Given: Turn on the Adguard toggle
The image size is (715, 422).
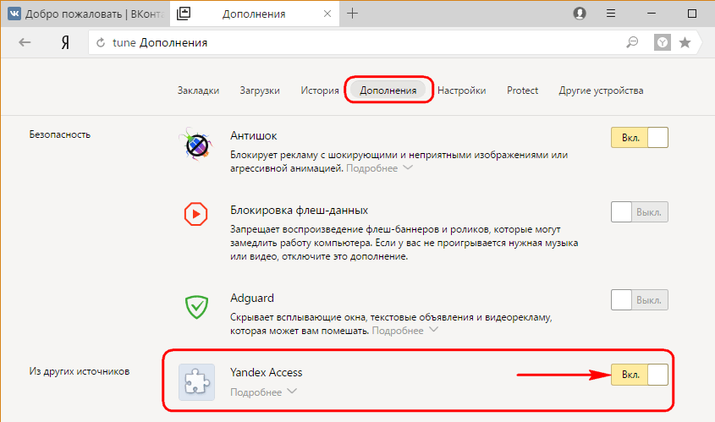Looking at the screenshot, I should pos(639,299).
